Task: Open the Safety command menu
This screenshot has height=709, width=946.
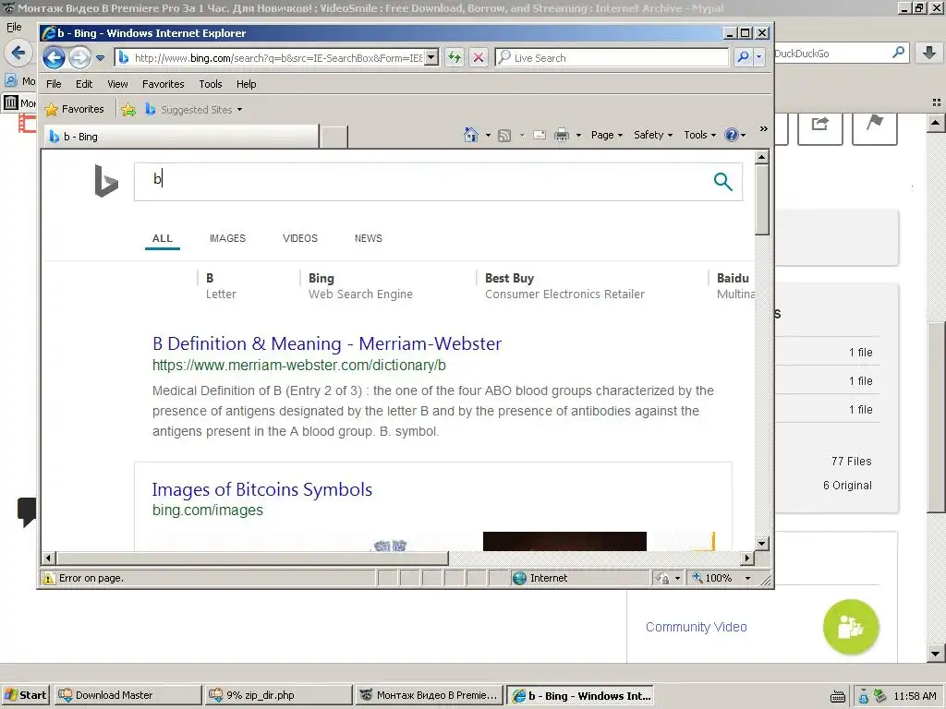Action: point(653,135)
